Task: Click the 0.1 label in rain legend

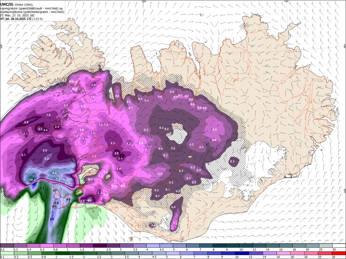Action: (2, 257)
